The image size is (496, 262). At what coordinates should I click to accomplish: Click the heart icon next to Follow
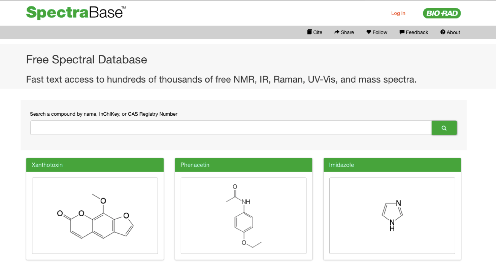click(x=368, y=32)
